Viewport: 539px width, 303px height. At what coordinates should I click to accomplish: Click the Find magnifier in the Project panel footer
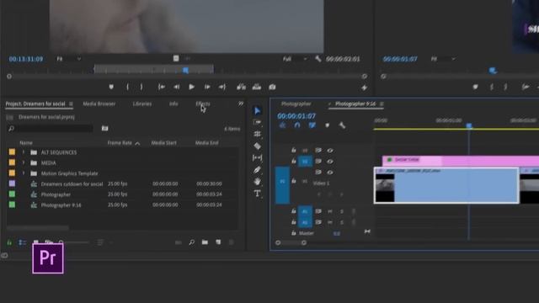(x=191, y=242)
